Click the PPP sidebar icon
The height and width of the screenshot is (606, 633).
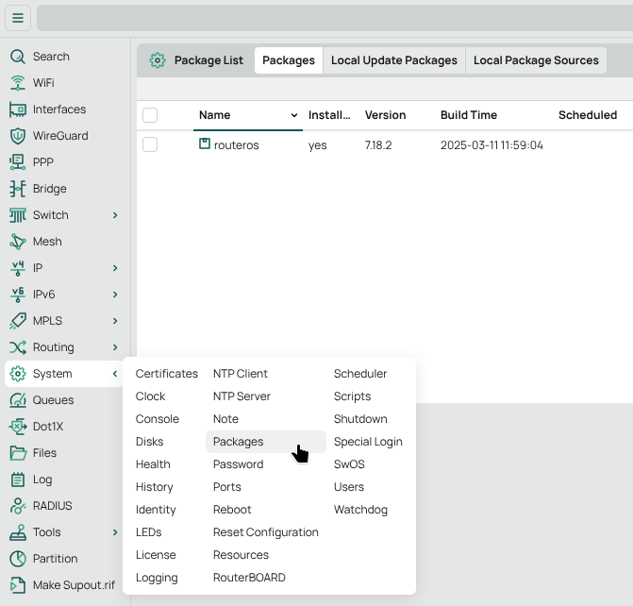click(x=18, y=162)
